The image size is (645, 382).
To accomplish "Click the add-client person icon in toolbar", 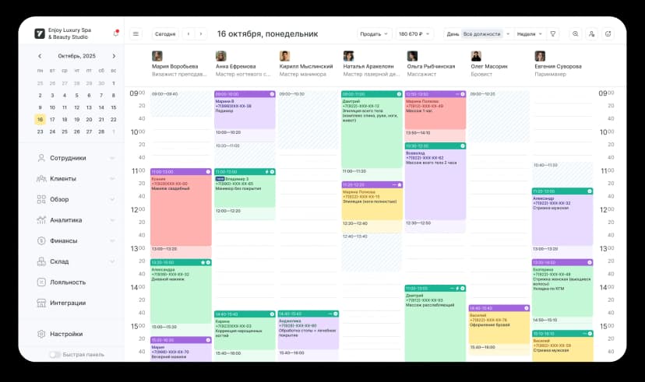I will point(591,34).
